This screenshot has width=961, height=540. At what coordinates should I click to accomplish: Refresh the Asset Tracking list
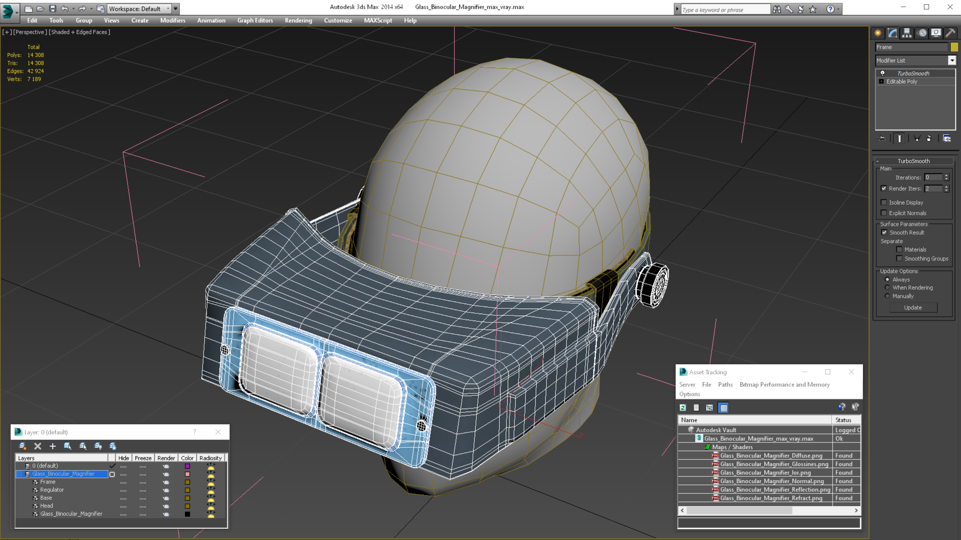tap(683, 408)
